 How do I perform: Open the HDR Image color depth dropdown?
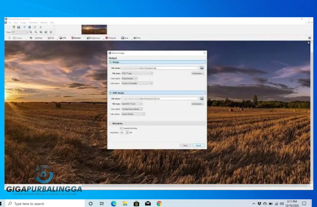132,109
